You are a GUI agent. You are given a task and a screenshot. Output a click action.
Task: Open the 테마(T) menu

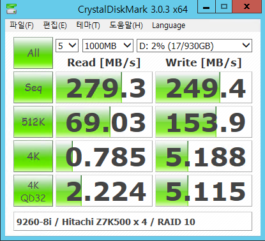88,26
